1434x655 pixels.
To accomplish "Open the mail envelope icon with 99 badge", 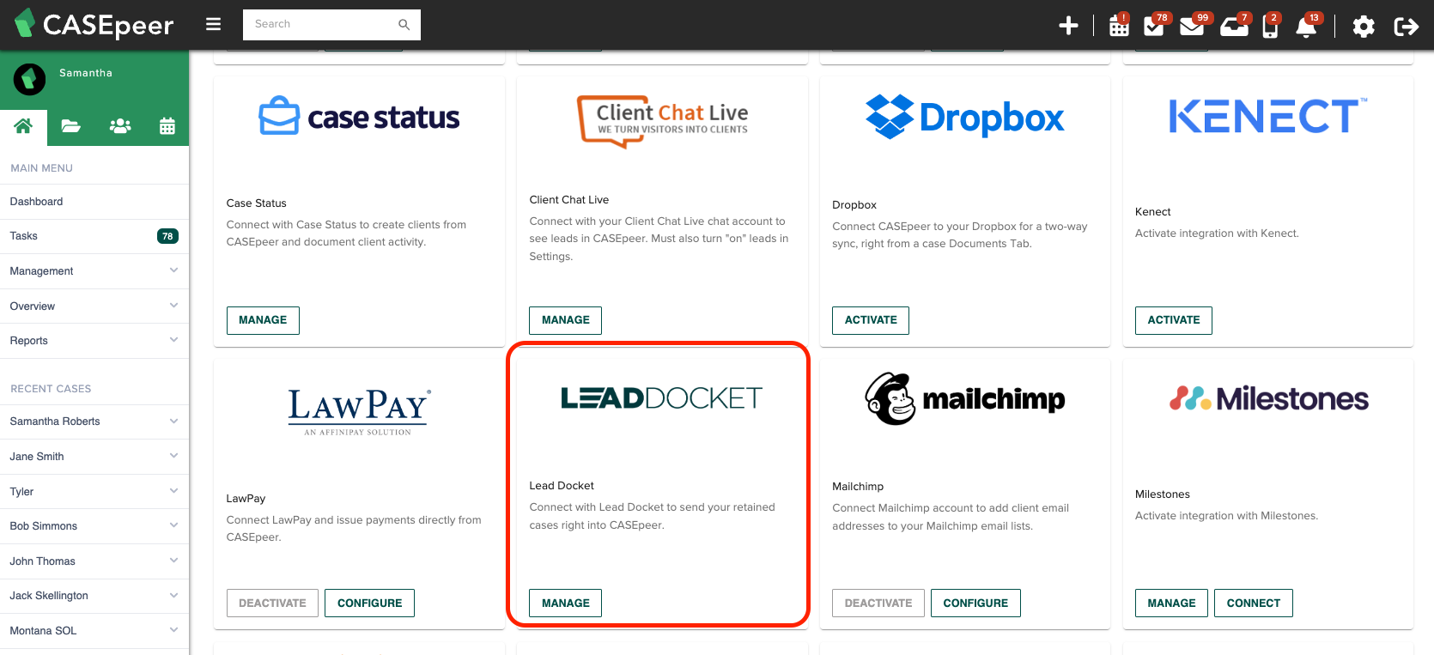I will click(x=1193, y=26).
